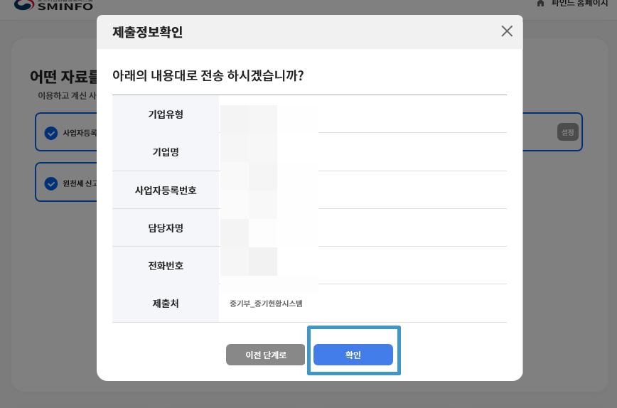Open the 파인드 홈페이지 home link
Image resolution: width=617 pixels, height=408 pixels.
click(579, 3)
